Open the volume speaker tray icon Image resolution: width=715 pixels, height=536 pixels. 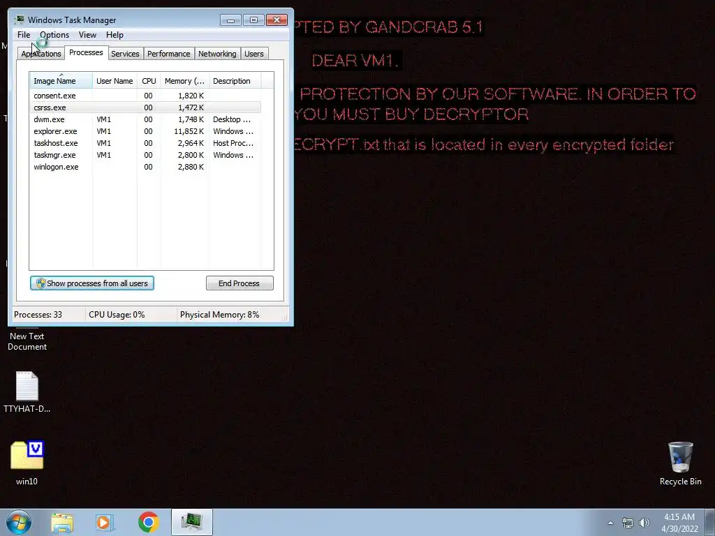(x=644, y=523)
